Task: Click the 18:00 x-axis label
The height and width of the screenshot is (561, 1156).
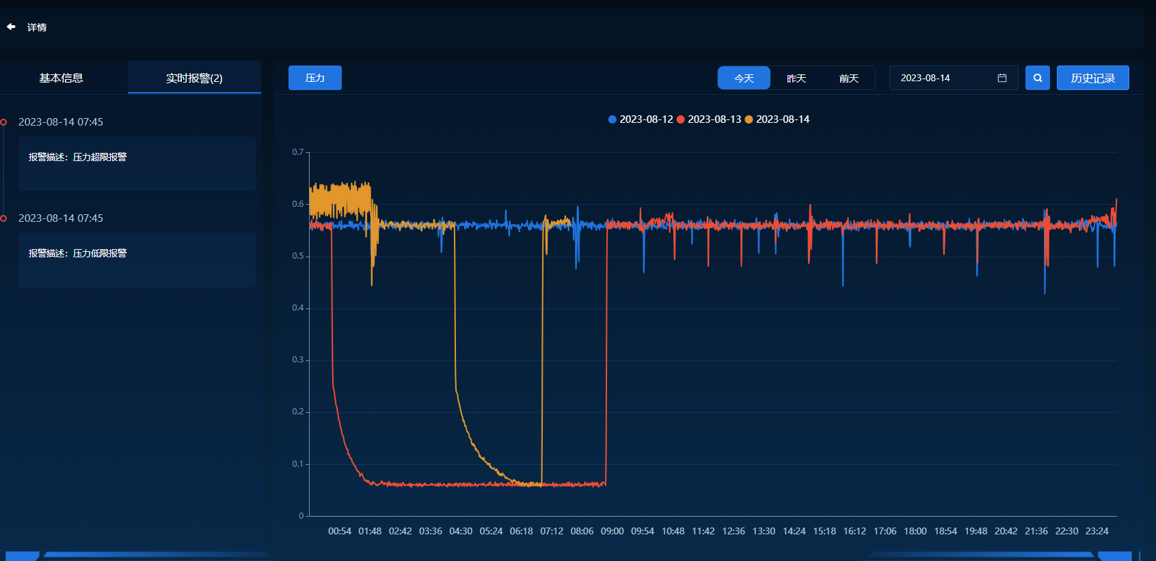Action: coord(915,531)
